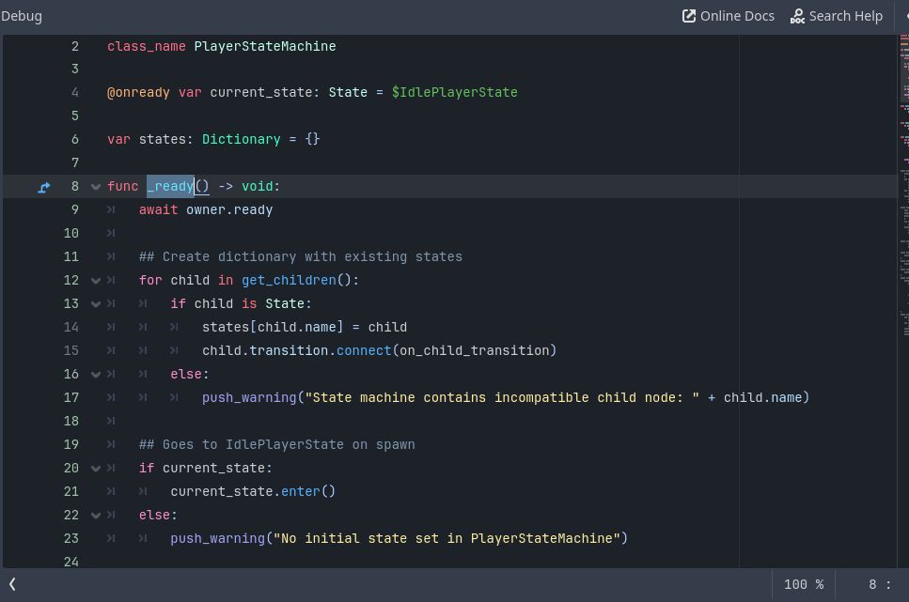Image resolution: width=909 pixels, height=602 pixels.
Task: Open Online Docs link
Action: coord(729,16)
